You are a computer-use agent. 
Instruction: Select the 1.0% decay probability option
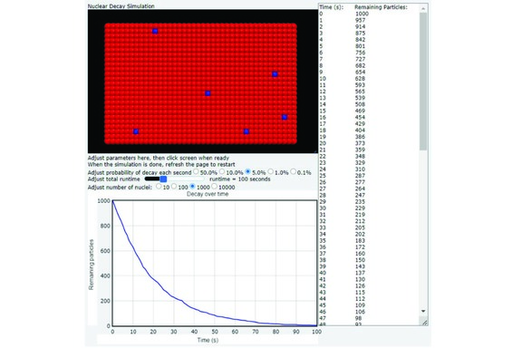pyautogui.click(x=271, y=172)
